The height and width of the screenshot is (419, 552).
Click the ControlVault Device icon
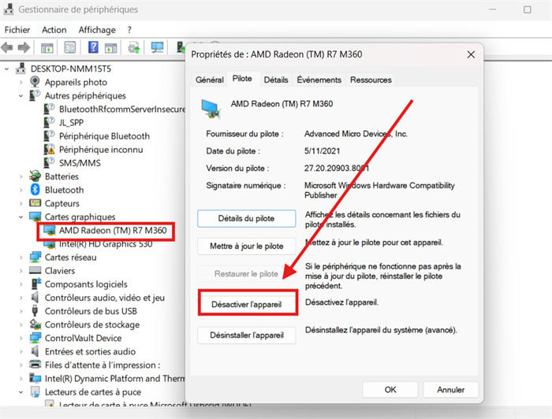35,338
